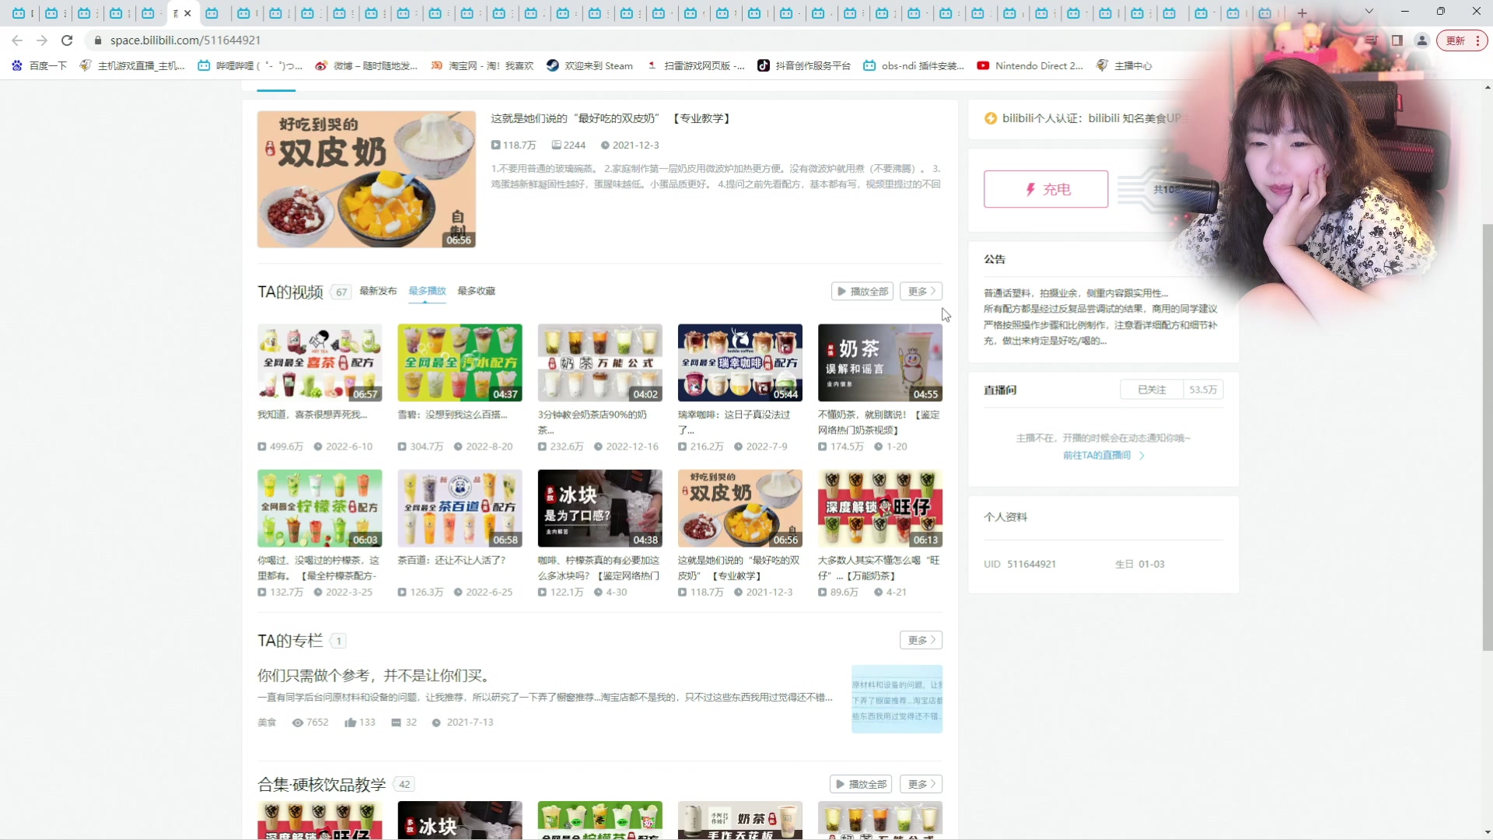Viewport: 1493px width, 840px height.
Task: Open video title 我知道，喜茶很想弄死我
Action: [312, 415]
